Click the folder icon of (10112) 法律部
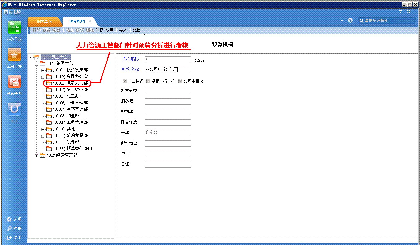The height and width of the screenshot is (245, 420). [x=49, y=142]
